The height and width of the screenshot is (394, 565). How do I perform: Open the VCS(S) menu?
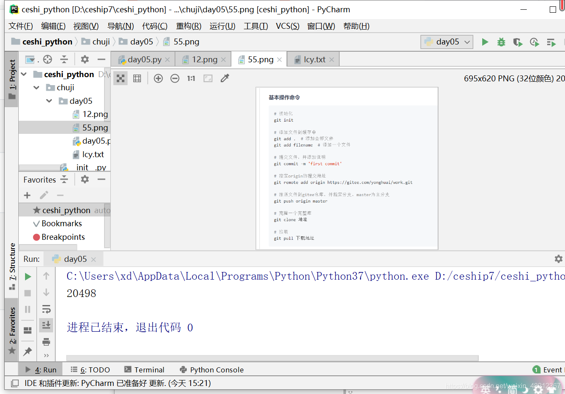tap(288, 26)
